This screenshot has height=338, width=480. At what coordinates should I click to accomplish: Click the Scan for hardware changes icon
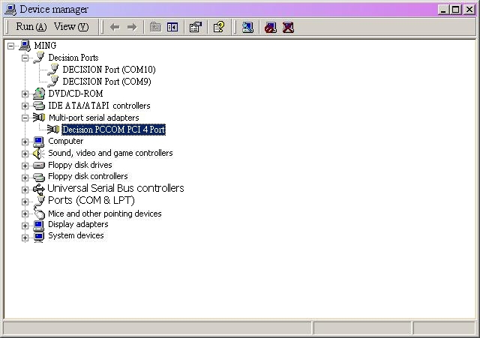point(247,27)
